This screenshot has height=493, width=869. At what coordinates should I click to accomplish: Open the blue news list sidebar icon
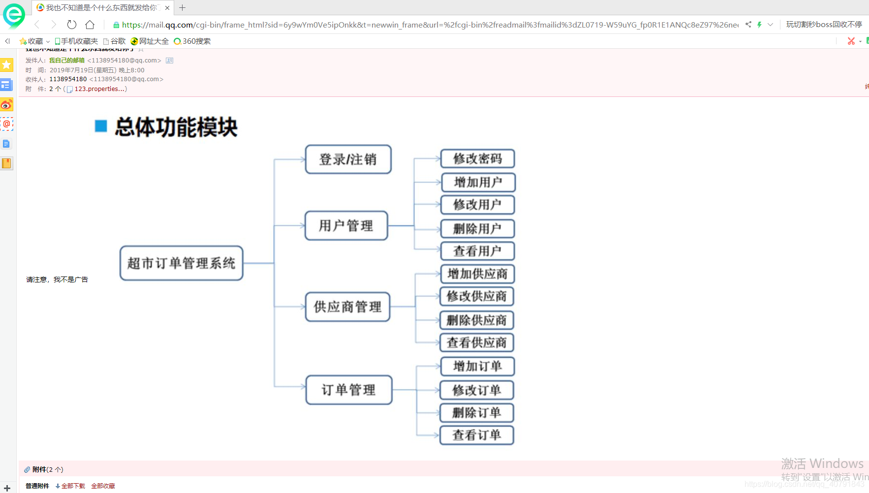(6, 85)
